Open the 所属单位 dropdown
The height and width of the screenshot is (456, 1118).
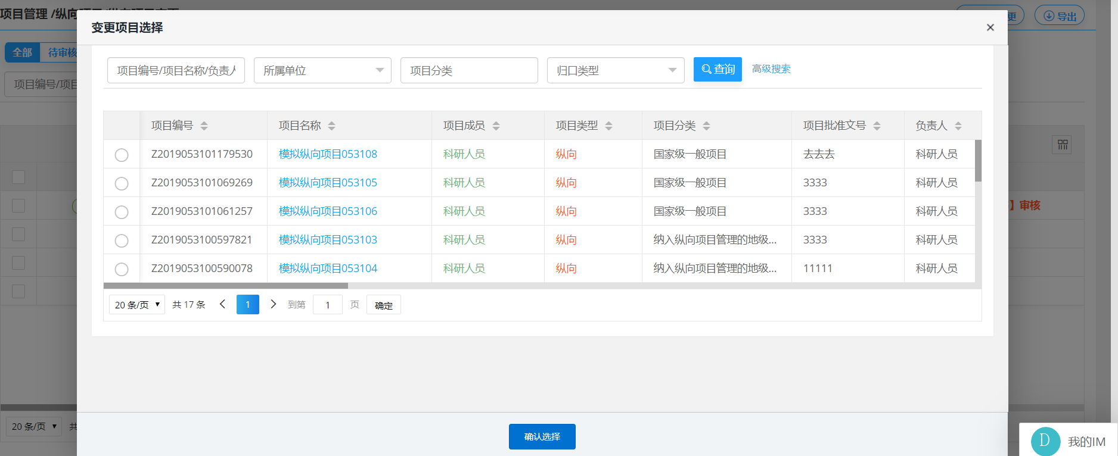pyautogui.click(x=322, y=70)
